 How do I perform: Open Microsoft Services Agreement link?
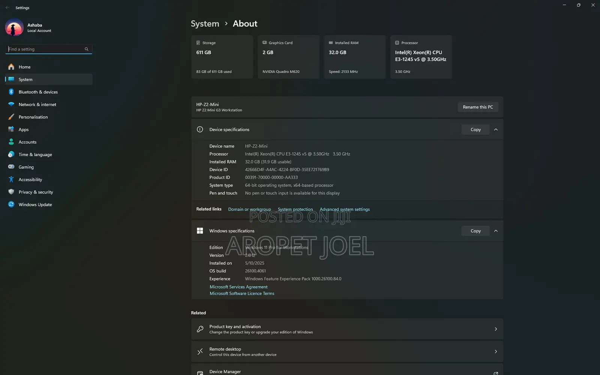238,287
